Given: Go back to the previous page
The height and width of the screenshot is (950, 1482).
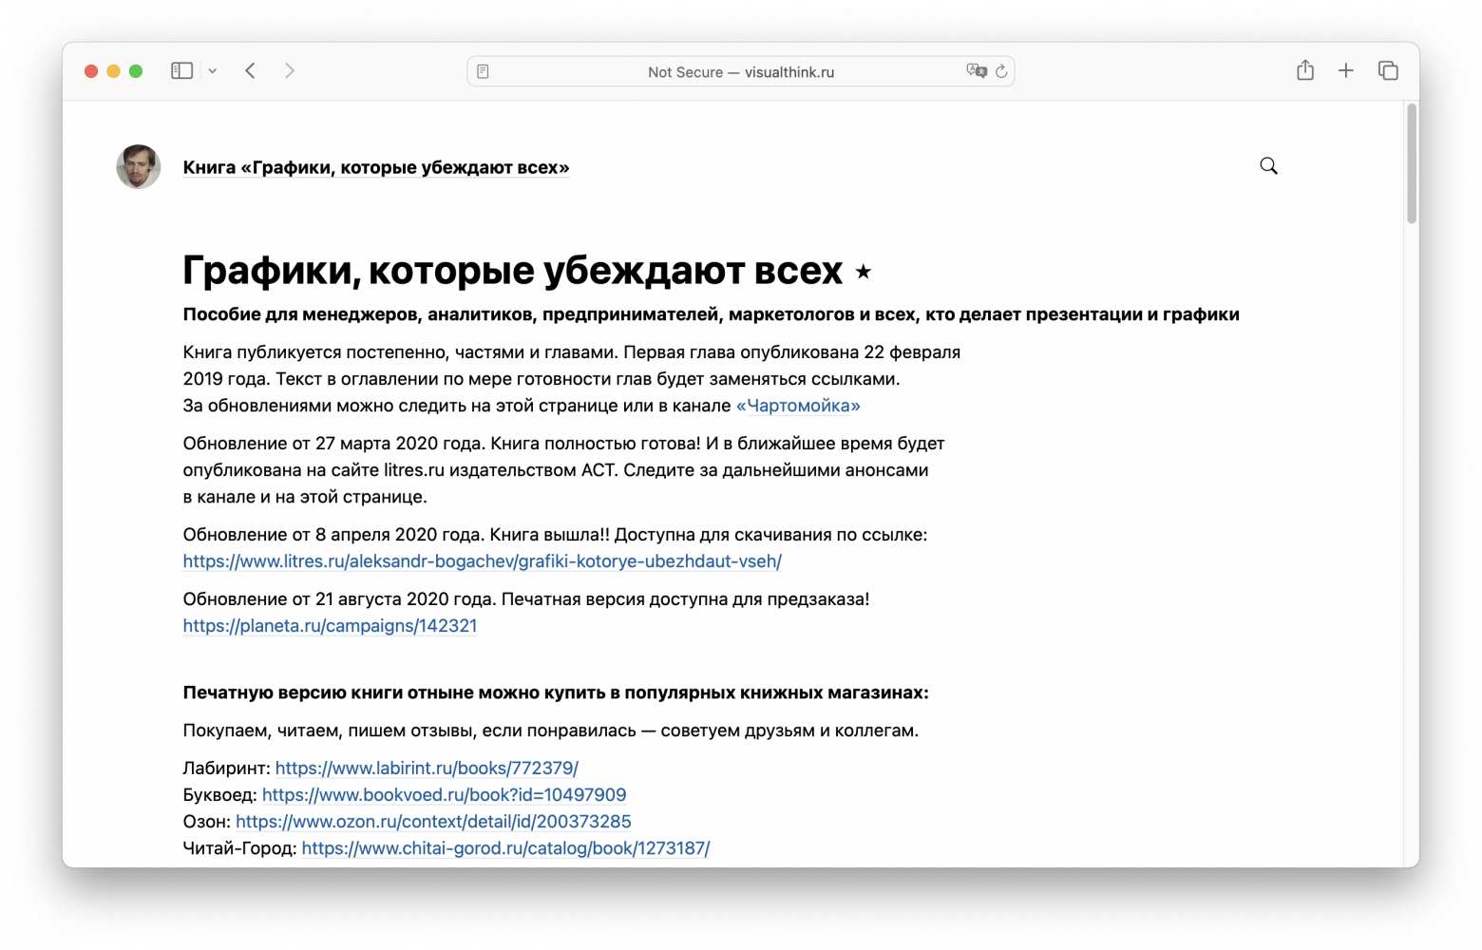Looking at the screenshot, I should click(251, 70).
